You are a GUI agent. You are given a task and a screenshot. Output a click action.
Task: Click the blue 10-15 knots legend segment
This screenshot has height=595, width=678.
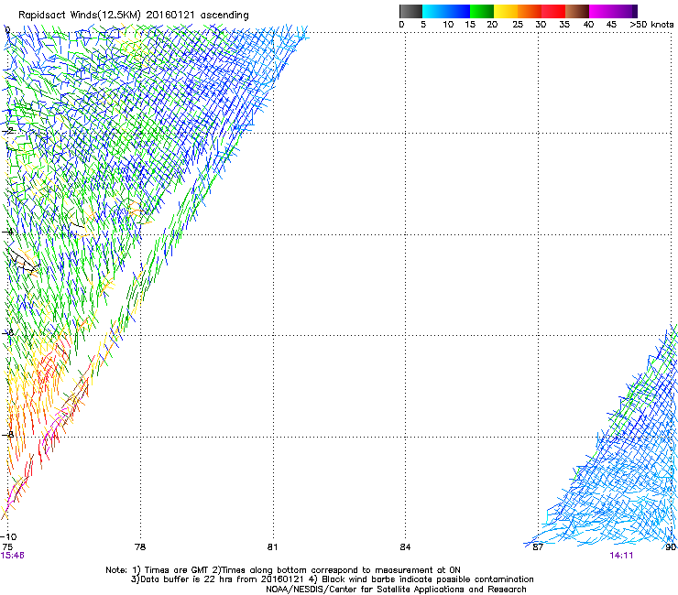pyautogui.click(x=458, y=11)
